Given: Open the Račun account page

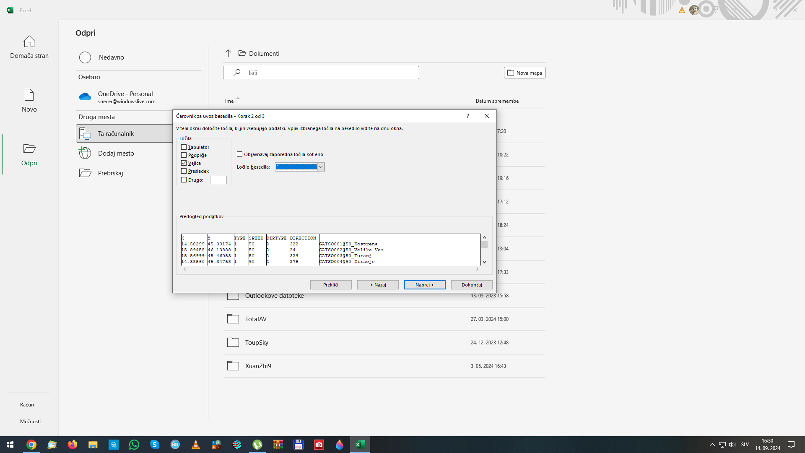Looking at the screenshot, I should point(27,404).
